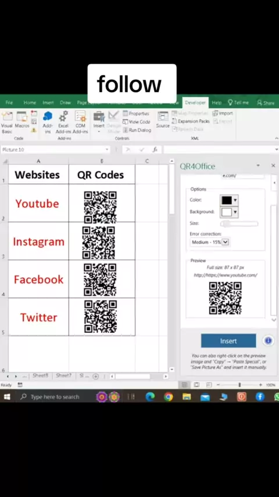The height and width of the screenshot is (497, 279).
Task: Open Microsoft Edge from the taskbar
Action: [150, 396]
